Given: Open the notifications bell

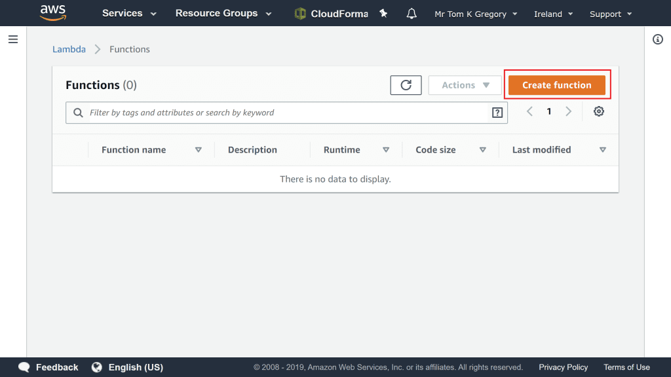Looking at the screenshot, I should click(412, 14).
